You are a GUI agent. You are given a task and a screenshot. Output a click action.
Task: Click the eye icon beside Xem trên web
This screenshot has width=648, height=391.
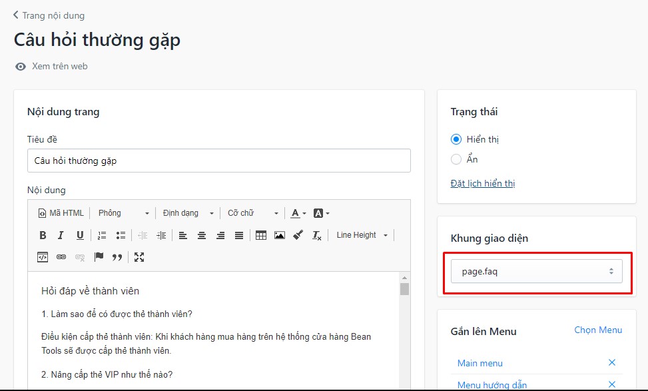(20, 67)
